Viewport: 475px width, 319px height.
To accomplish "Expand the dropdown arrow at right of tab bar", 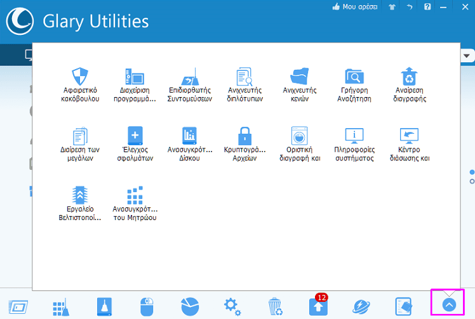I will coord(467,56).
